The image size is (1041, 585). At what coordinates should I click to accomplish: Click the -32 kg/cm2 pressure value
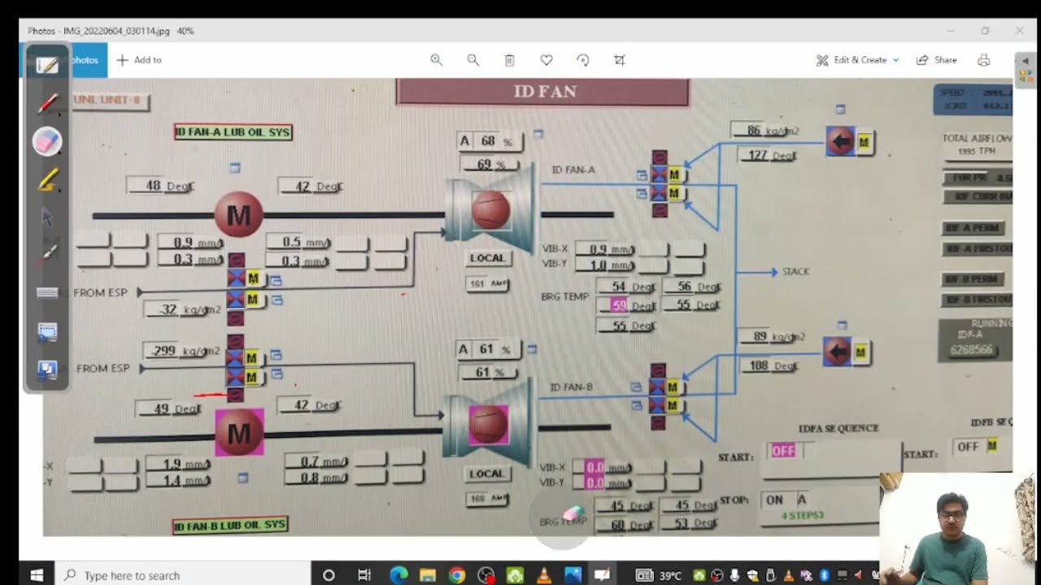[183, 309]
